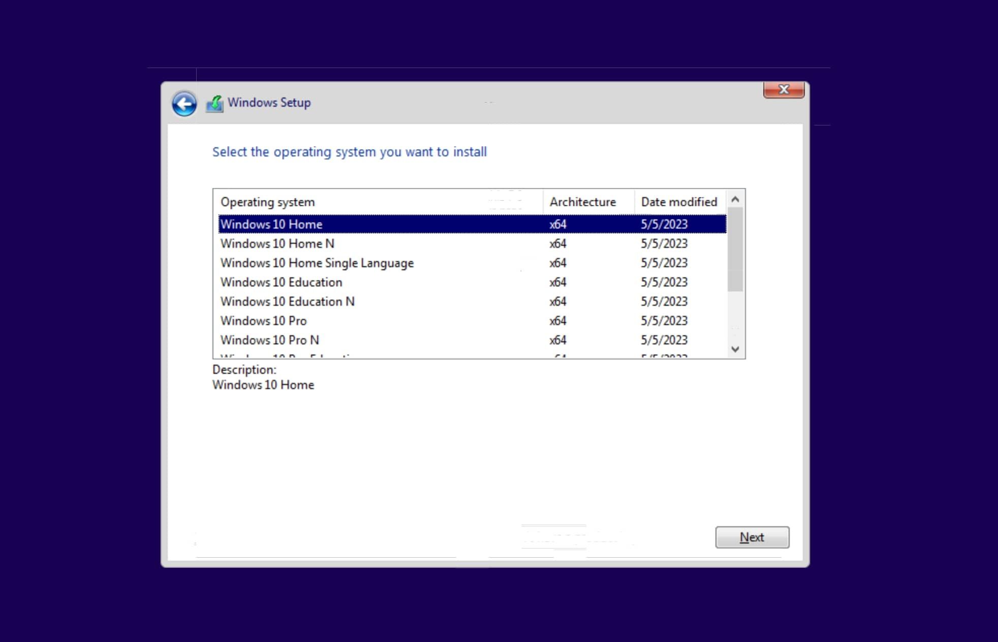Screen dimensions: 998x642
Task: Click the Next button
Action: tap(752, 537)
